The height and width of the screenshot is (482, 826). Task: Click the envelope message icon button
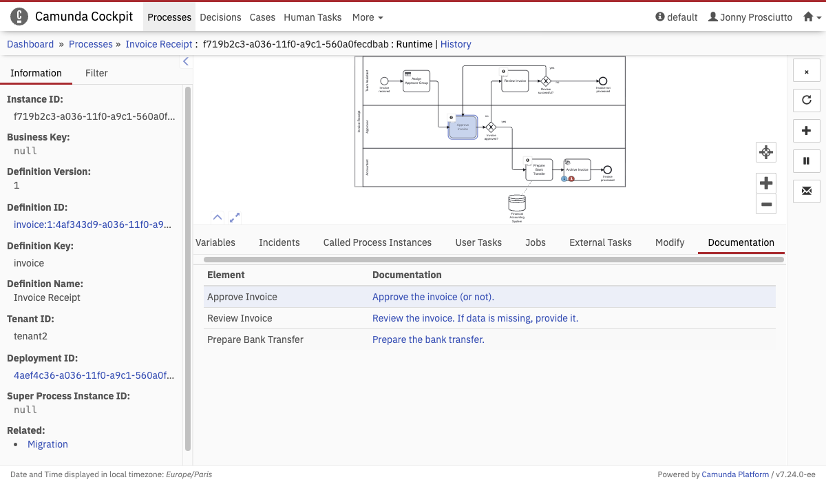click(806, 191)
